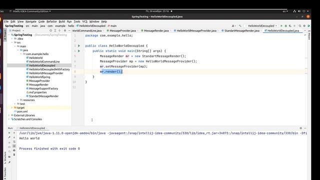This screenshot has width=320, height=180.
Task: Click the wrench icon in Run panel
Action: (x=9, y=137)
